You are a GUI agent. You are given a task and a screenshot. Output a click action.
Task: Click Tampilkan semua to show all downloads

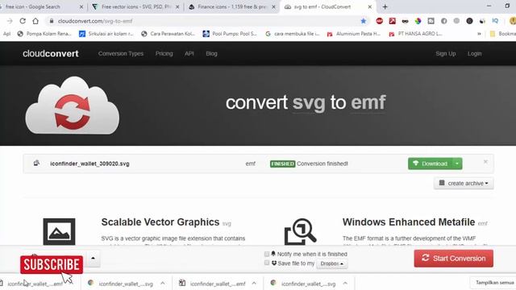pyautogui.click(x=494, y=283)
